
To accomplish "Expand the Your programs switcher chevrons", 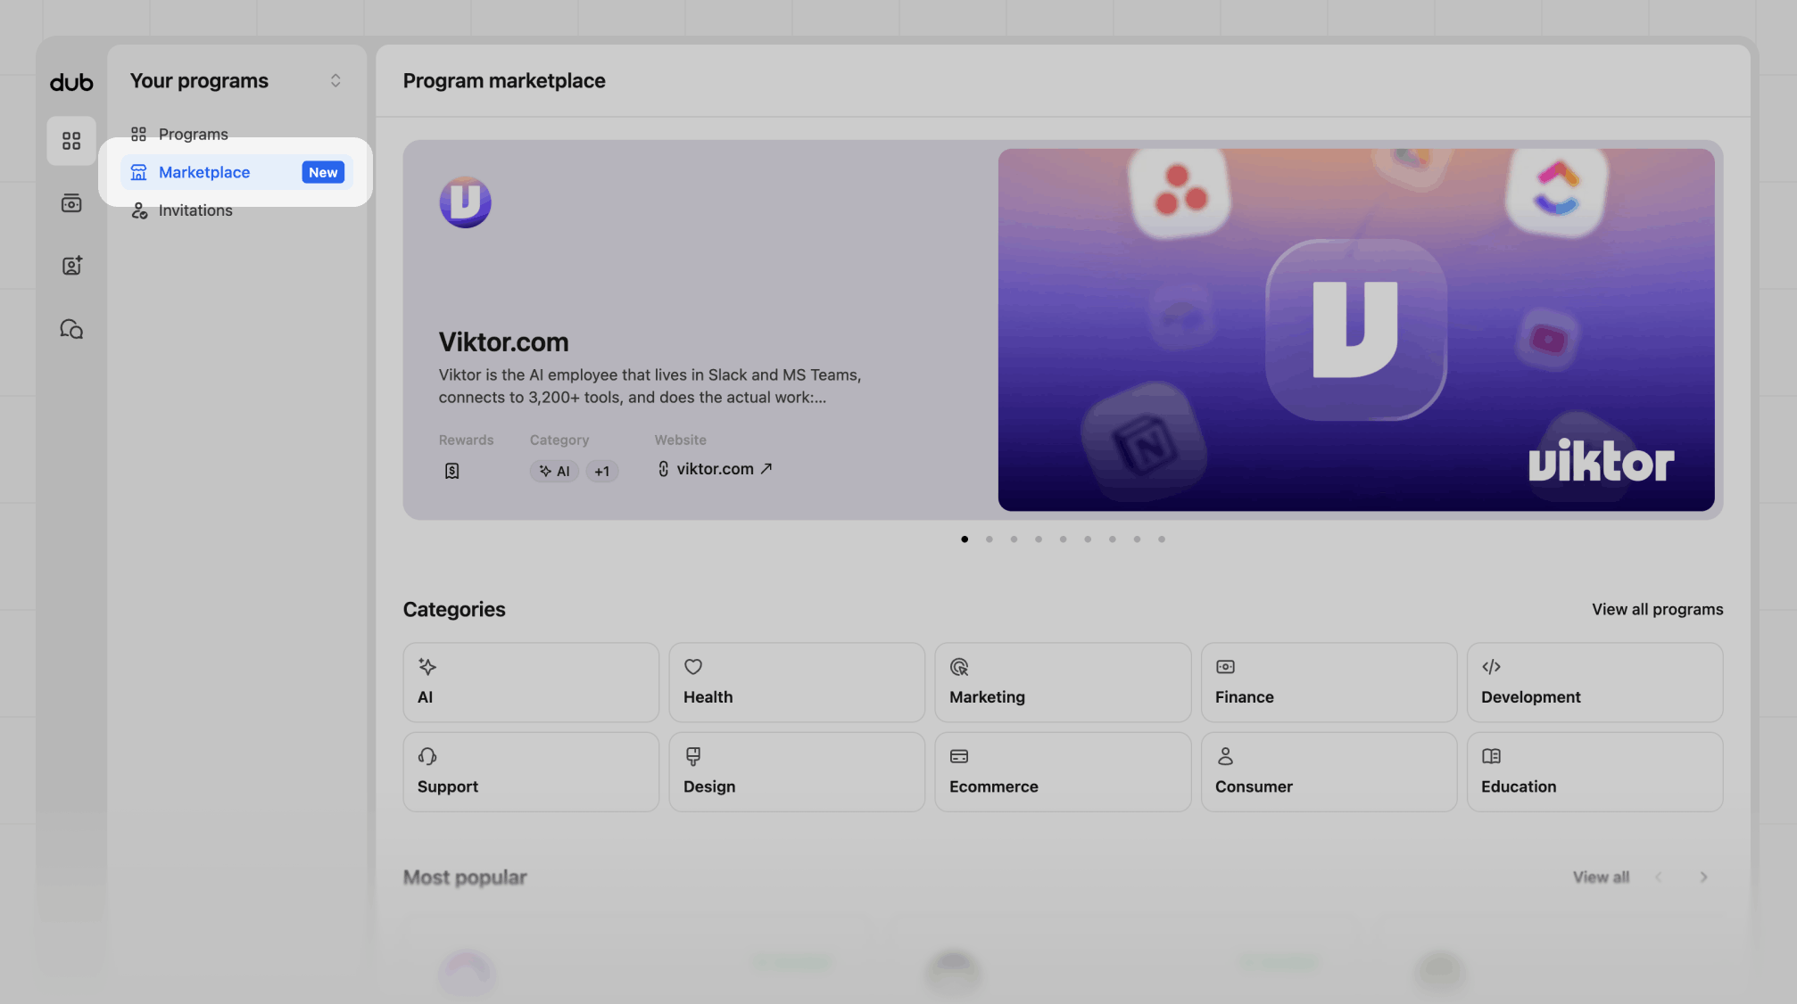I will coord(335,81).
